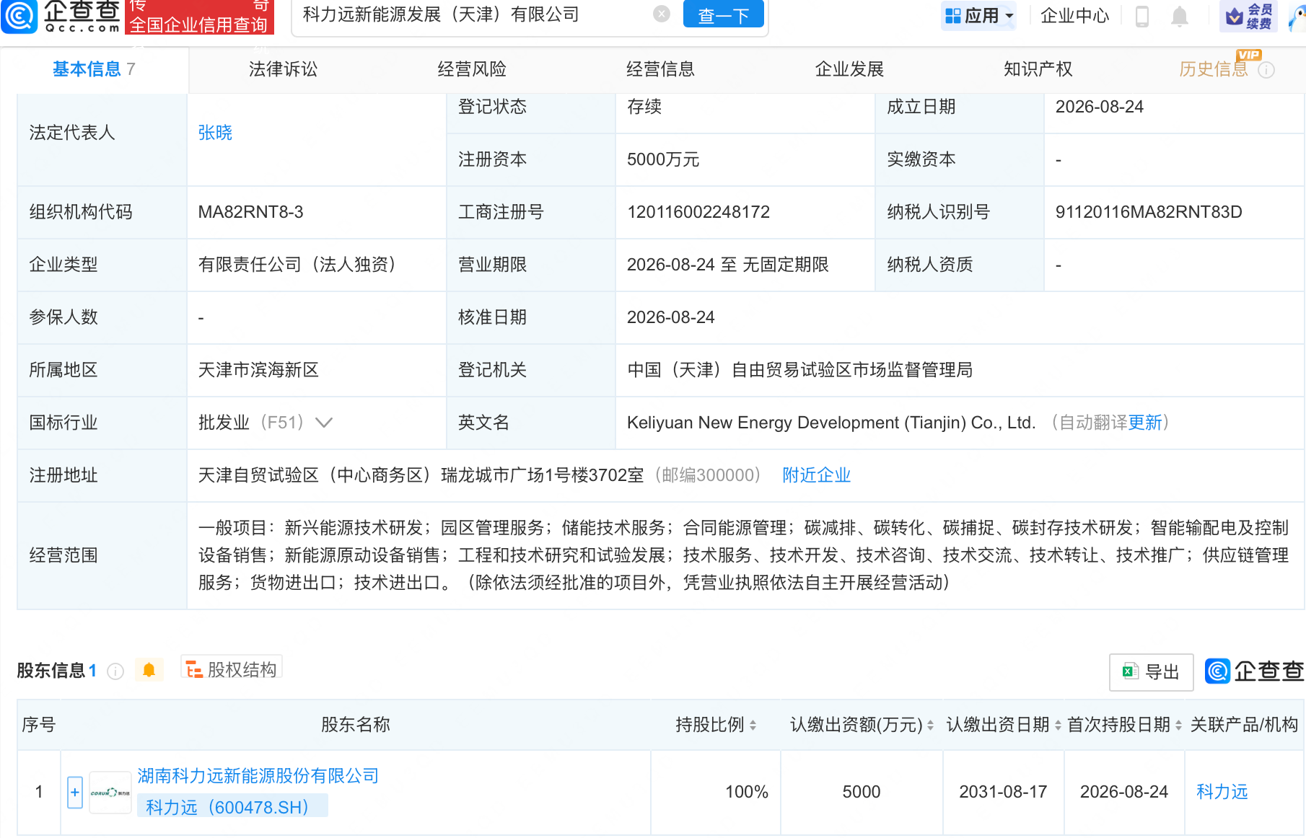Click stock tag 科力远 (600478.SH)
The image size is (1306, 838).
[232, 806]
